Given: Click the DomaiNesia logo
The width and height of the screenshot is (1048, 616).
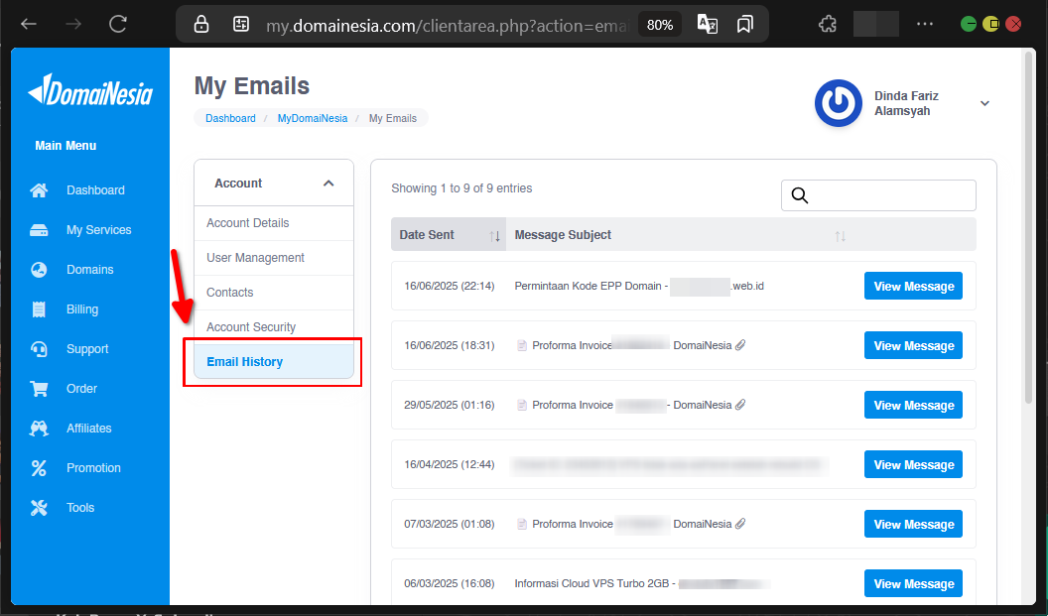Looking at the screenshot, I should (90, 91).
